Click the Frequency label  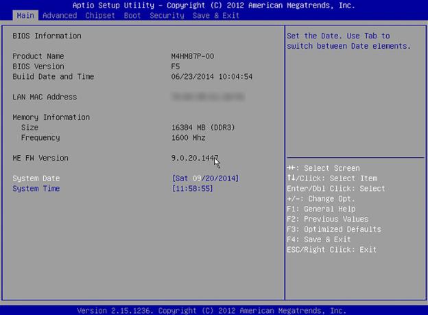click(40, 138)
